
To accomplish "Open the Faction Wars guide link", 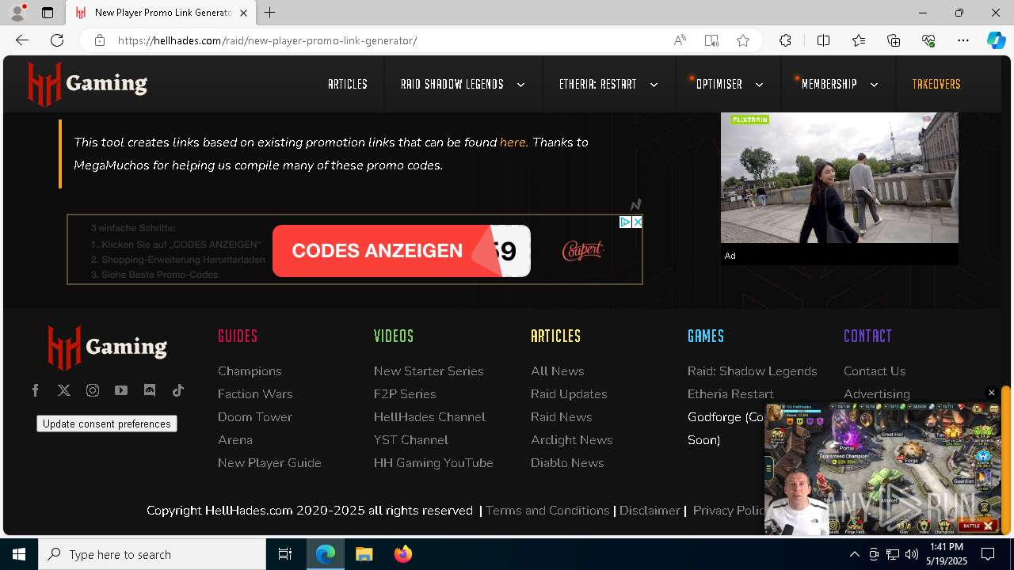I will coord(255,394).
